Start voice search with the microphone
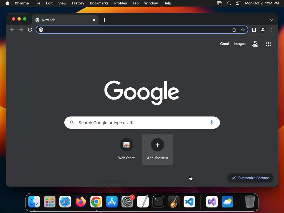The height and width of the screenshot is (213, 284). [212, 123]
